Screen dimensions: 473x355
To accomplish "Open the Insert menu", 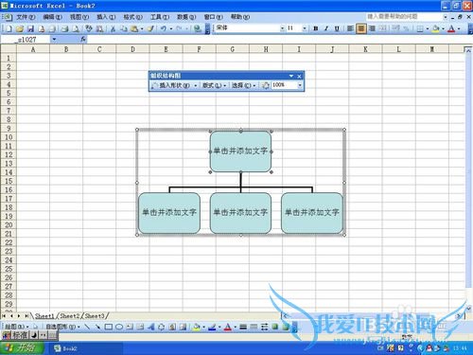I will point(106,17).
